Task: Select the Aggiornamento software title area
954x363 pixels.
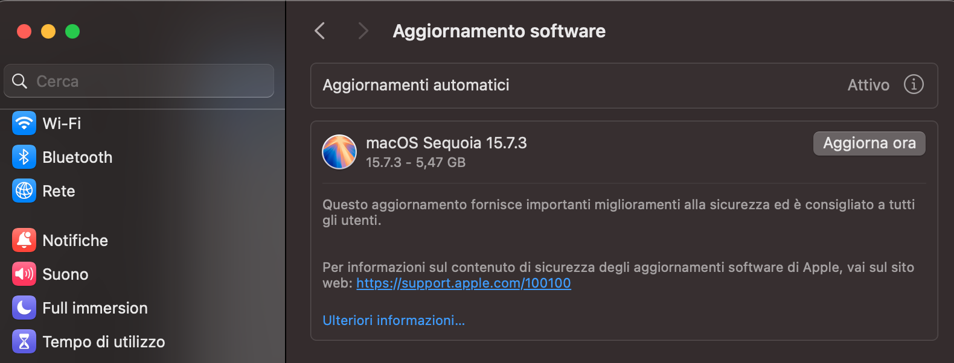Action: tap(499, 31)
